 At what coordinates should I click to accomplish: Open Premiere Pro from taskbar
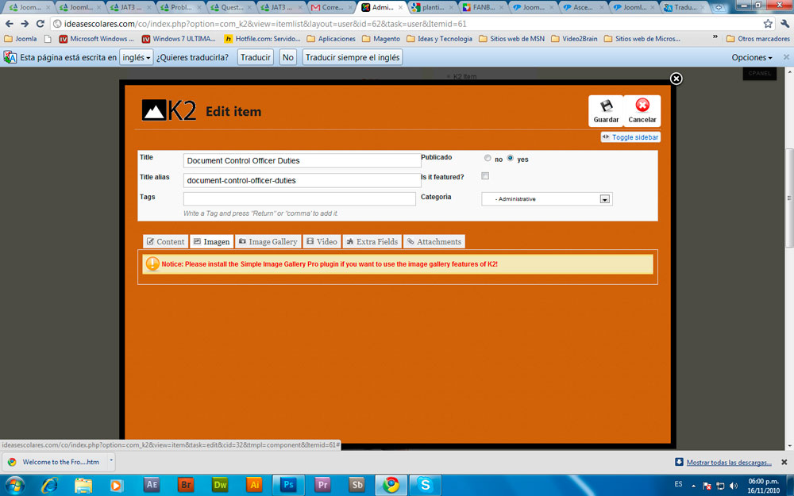coord(322,484)
